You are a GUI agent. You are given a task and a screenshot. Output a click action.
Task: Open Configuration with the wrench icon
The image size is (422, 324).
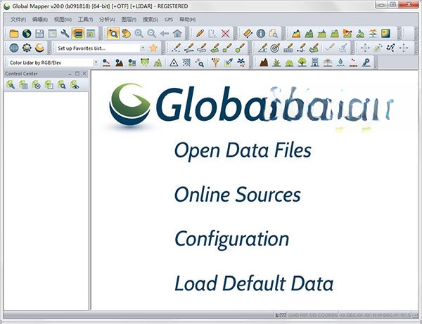[x=65, y=34]
